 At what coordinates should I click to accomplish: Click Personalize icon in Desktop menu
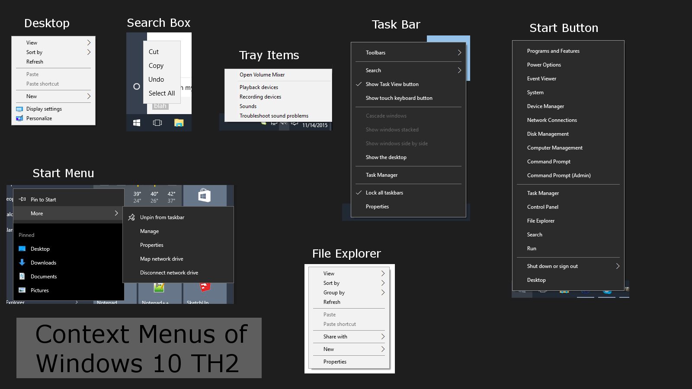(19, 118)
